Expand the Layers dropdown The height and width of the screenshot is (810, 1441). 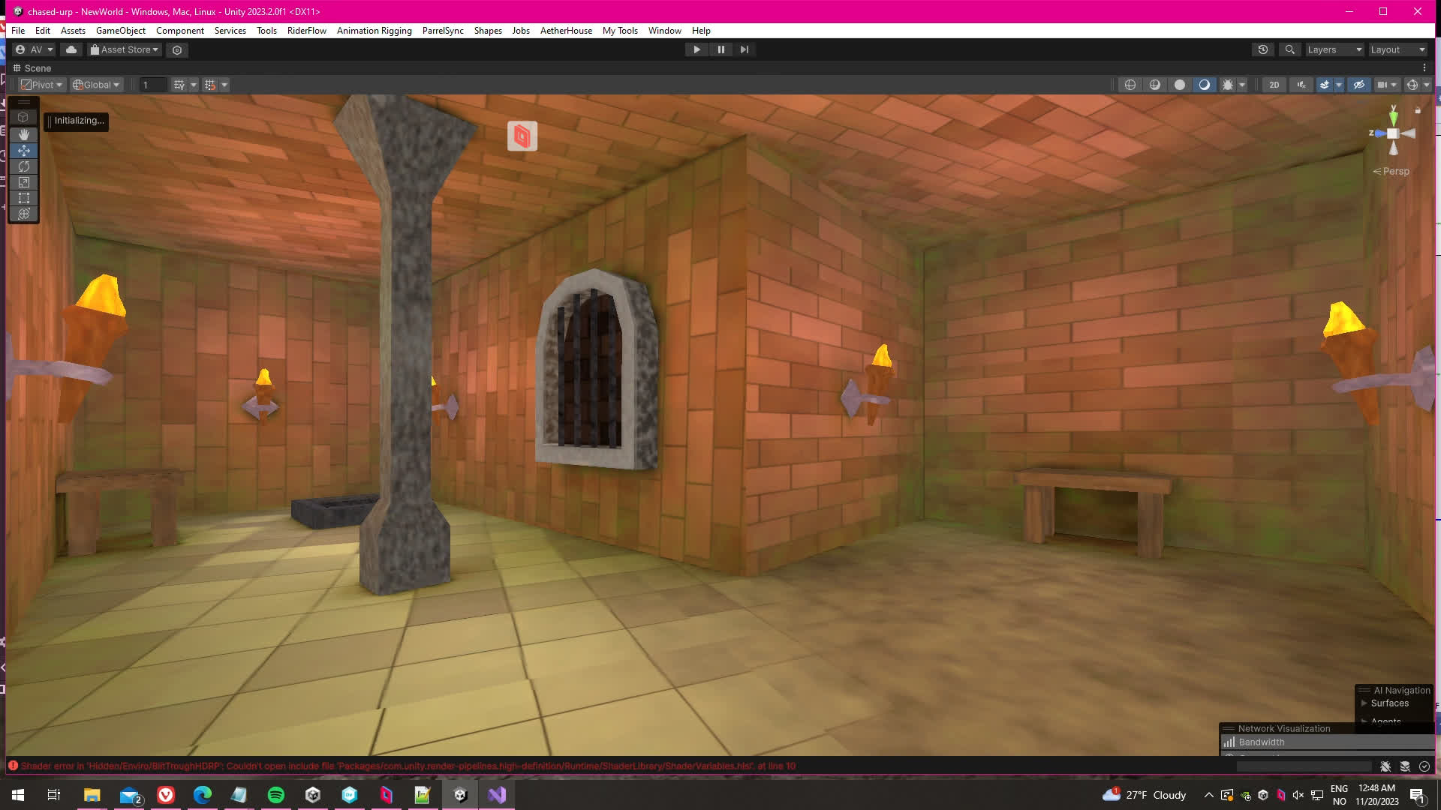point(1334,49)
